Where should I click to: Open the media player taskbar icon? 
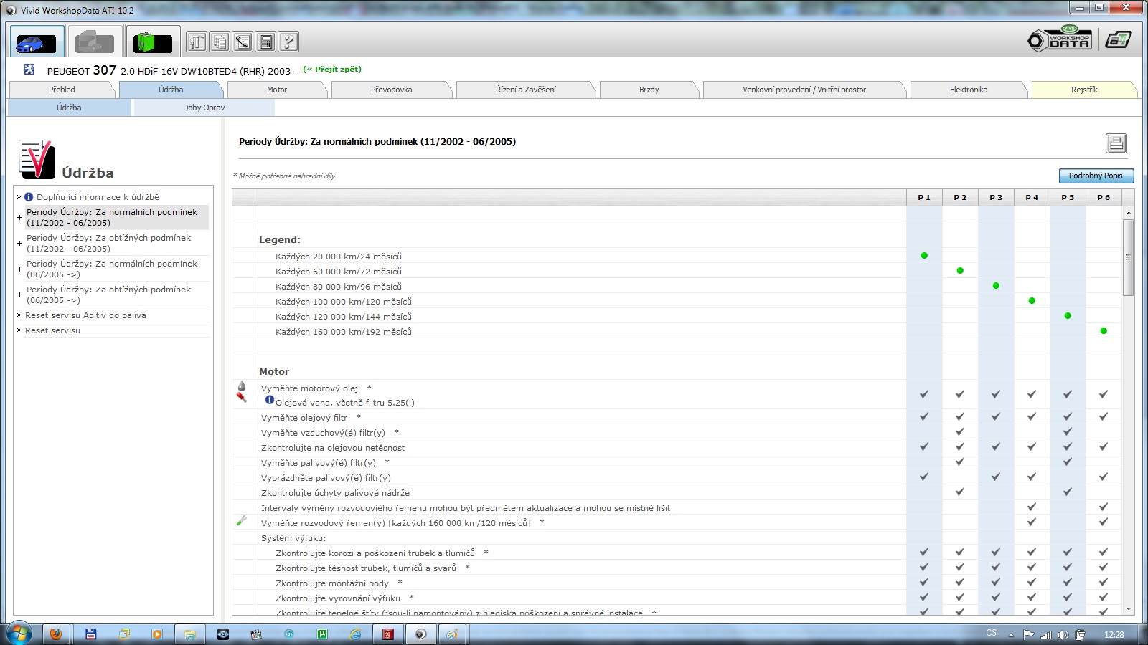tap(156, 634)
